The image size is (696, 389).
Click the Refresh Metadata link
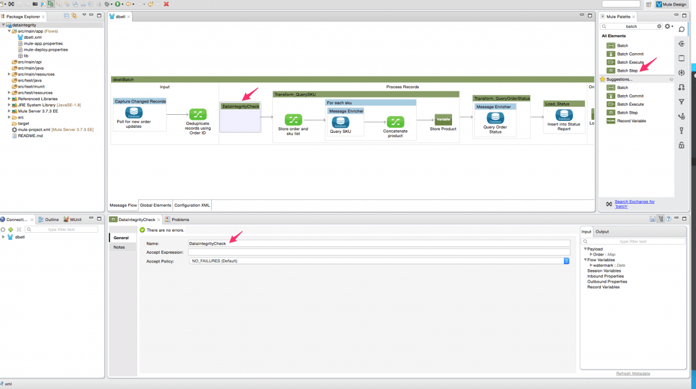click(x=632, y=373)
